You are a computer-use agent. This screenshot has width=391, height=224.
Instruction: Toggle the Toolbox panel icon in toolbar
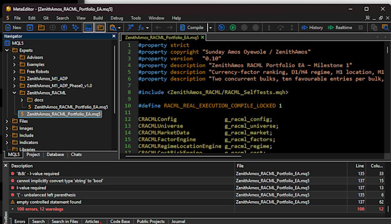click(89, 28)
